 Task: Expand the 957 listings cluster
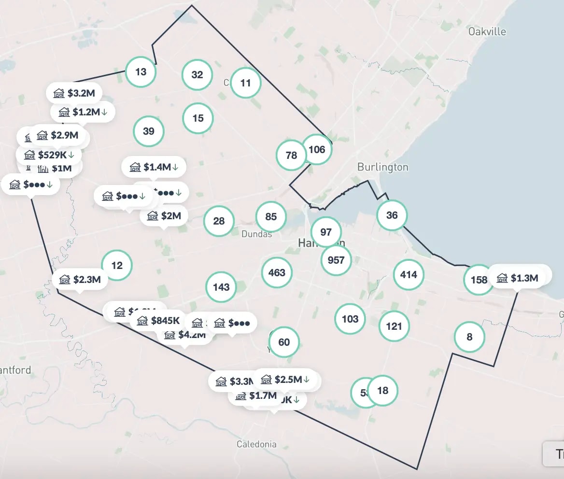(x=336, y=260)
